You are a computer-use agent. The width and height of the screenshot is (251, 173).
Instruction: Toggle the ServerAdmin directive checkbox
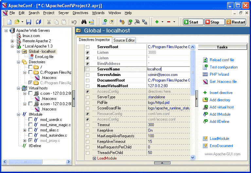pos(87,75)
